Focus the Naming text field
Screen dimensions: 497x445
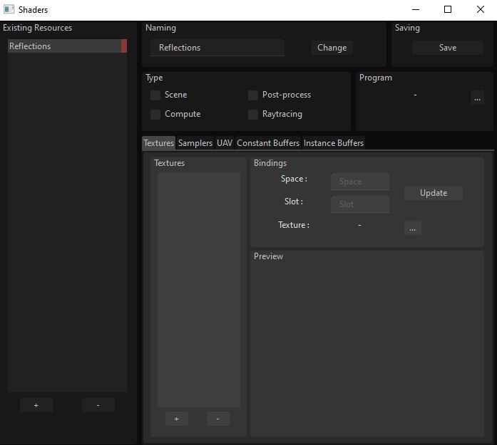click(x=217, y=48)
